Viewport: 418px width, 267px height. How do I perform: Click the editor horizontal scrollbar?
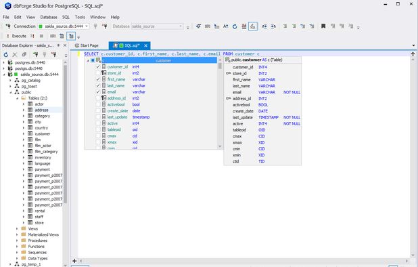point(243,261)
